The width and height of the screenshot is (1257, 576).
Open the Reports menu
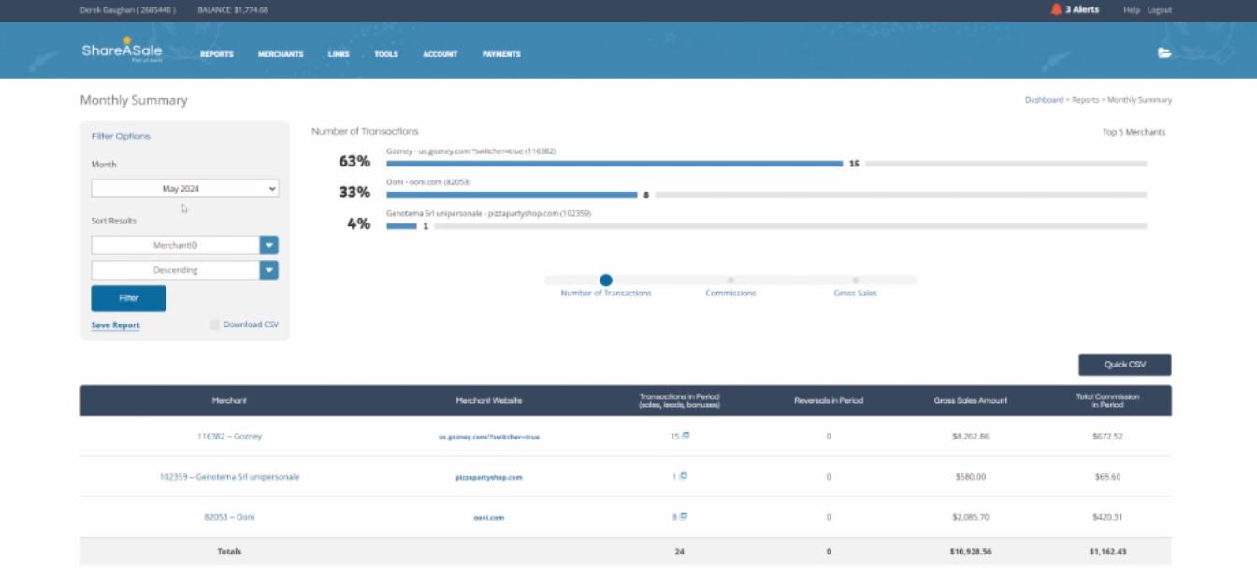point(217,54)
